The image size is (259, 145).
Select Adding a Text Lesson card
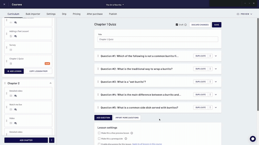pos(28,34)
